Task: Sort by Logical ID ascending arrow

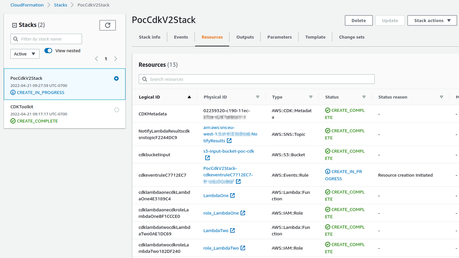Action: point(189,97)
